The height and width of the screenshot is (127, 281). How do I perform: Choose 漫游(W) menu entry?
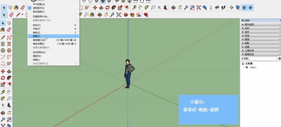[x=53, y=56]
